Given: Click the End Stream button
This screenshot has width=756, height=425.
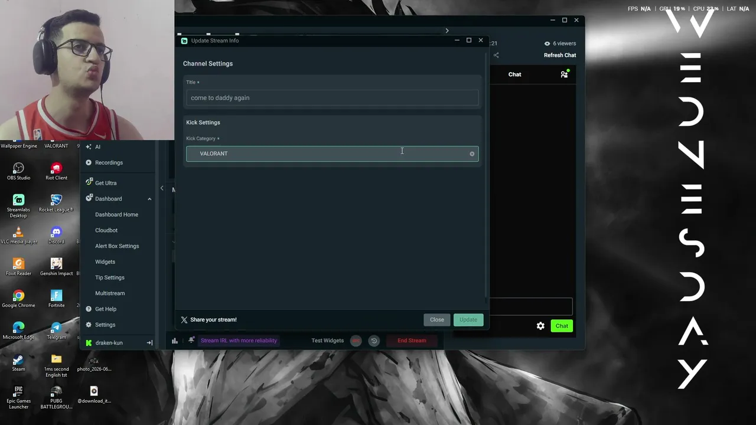Looking at the screenshot, I should tap(412, 341).
